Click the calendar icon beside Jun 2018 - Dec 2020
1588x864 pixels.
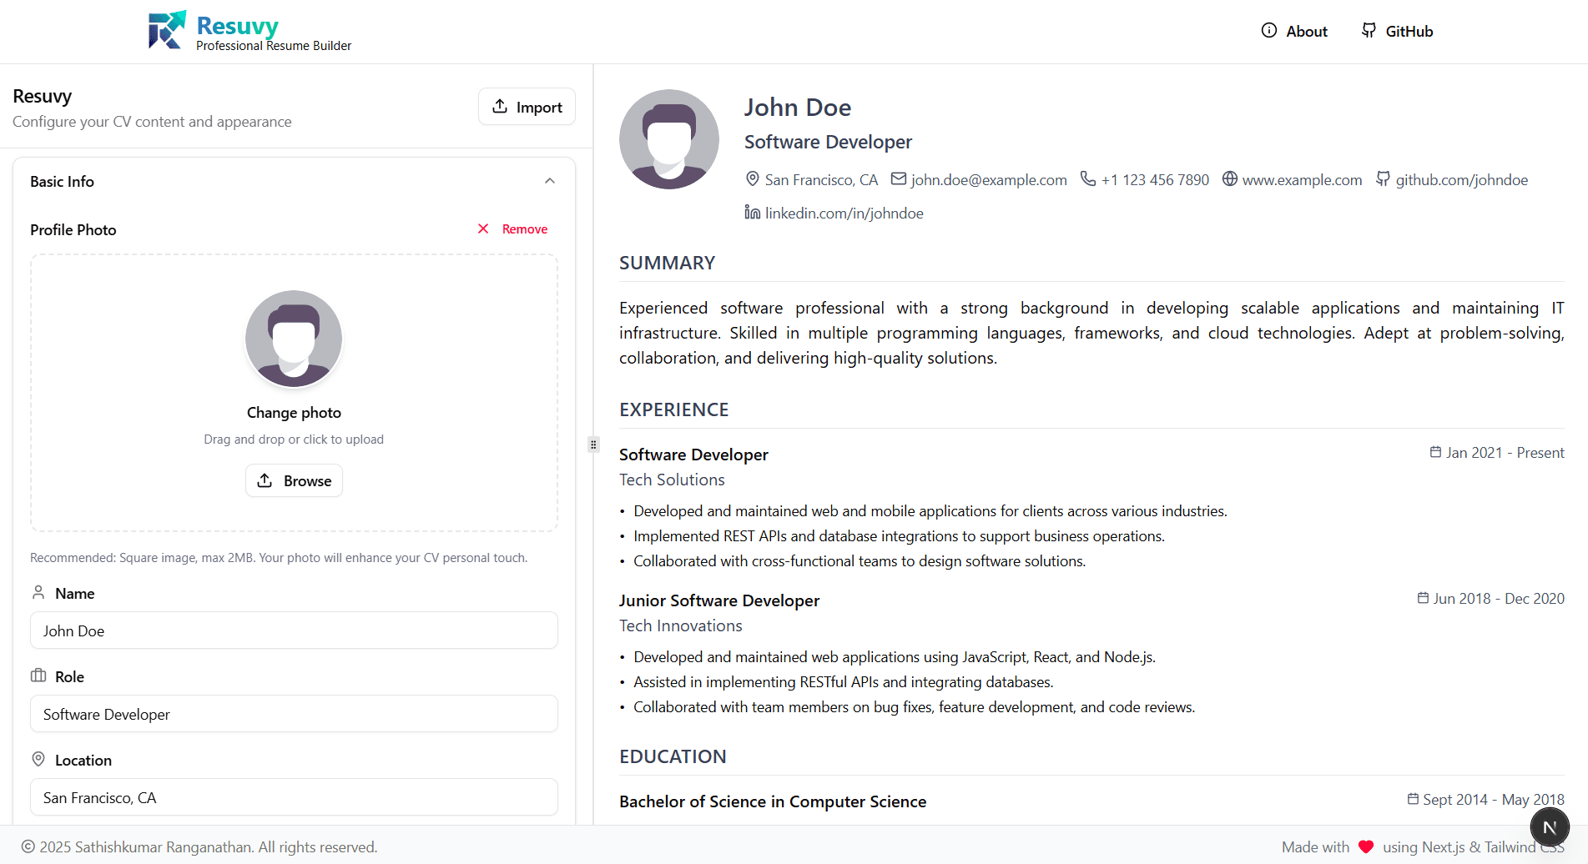1423,598
